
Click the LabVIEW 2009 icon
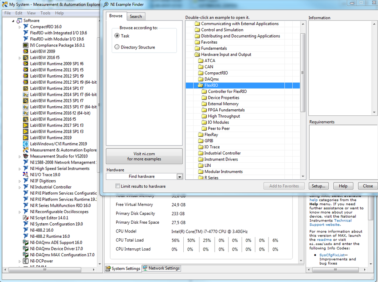pyautogui.click(x=25, y=51)
